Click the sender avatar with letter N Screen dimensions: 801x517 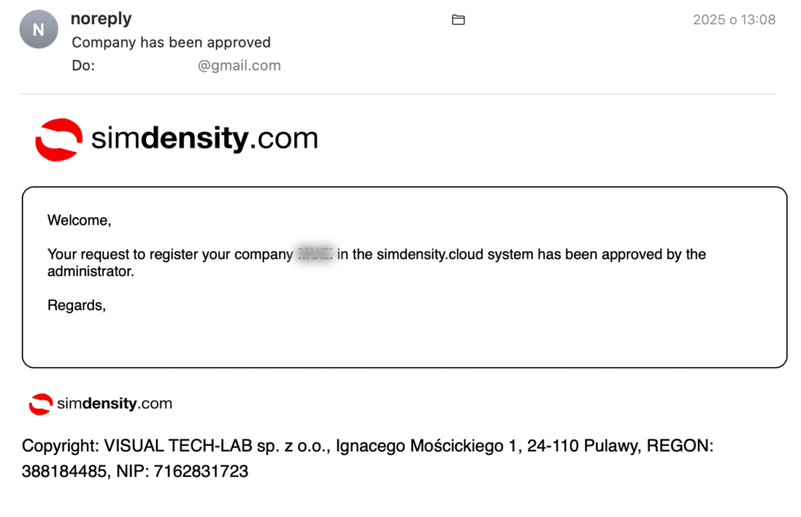coord(39,30)
